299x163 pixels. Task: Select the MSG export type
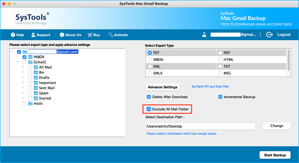220,73
